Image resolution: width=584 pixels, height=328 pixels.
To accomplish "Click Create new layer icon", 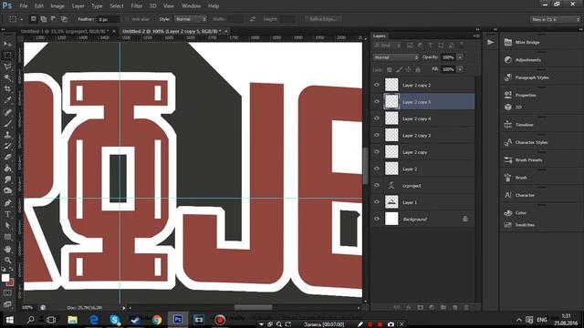I will 454,308.
